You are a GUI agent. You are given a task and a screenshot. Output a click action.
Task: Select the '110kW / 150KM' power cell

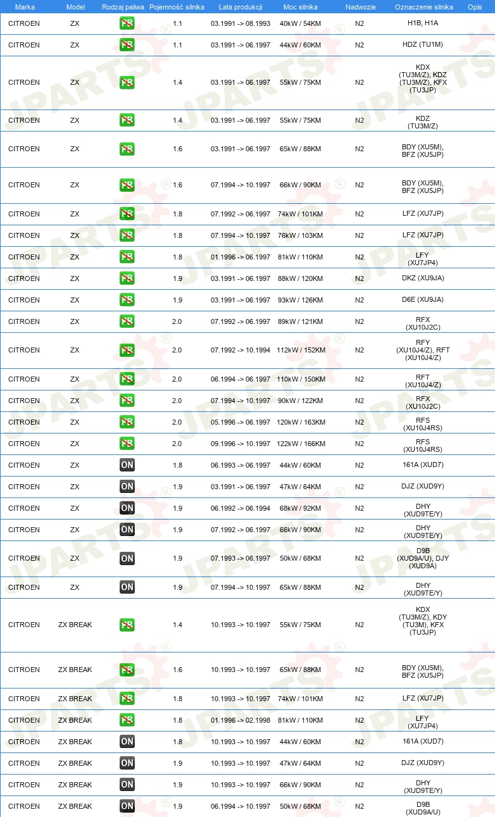click(x=301, y=379)
